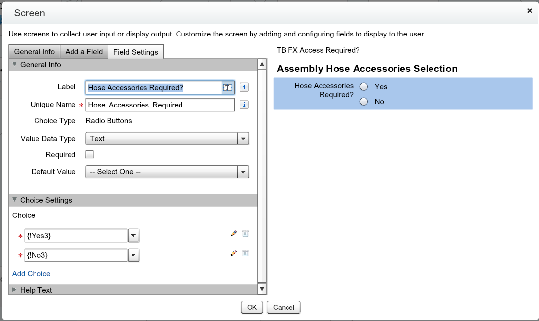
Task: Close the Screen dialog with X
Action: [x=529, y=10]
